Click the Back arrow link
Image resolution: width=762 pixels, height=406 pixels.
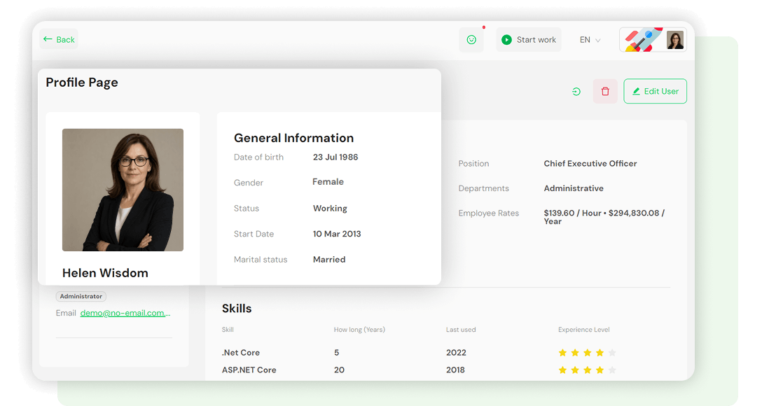pyautogui.click(x=59, y=40)
